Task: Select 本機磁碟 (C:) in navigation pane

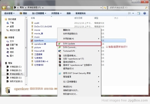Action: pyautogui.click(x=15, y=67)
